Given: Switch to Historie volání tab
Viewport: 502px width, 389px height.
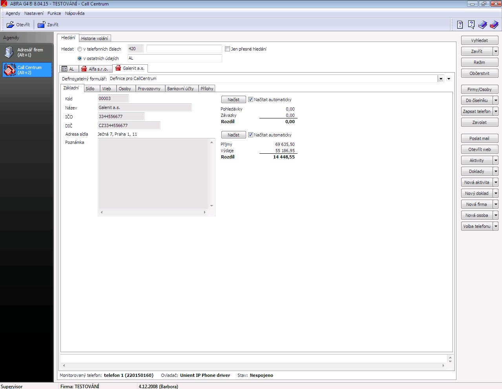Looking at the screenshot, I should 95,38.
